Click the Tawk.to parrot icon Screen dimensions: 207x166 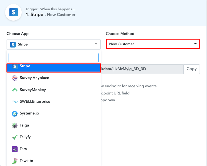point(15,161)
